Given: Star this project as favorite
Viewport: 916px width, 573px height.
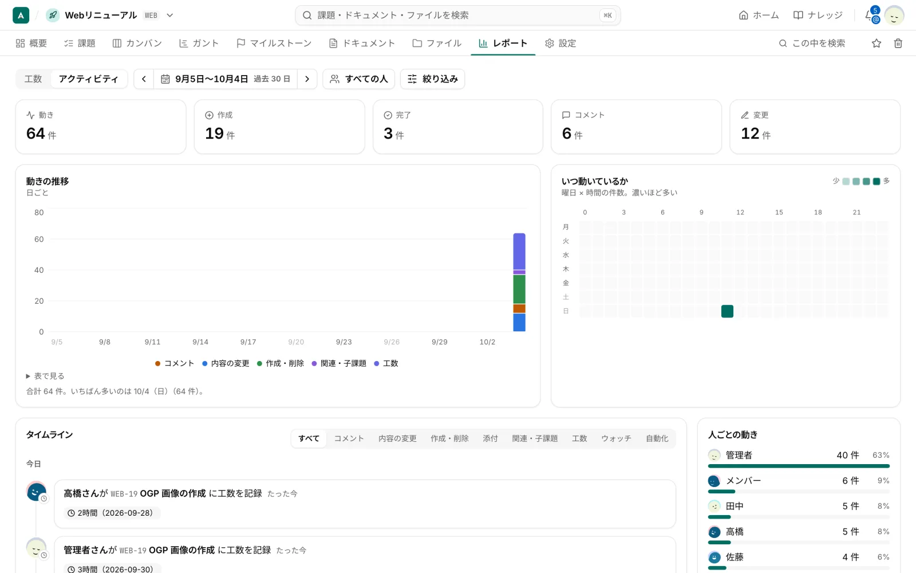Looking at the screenshot, I should point(876,44).
